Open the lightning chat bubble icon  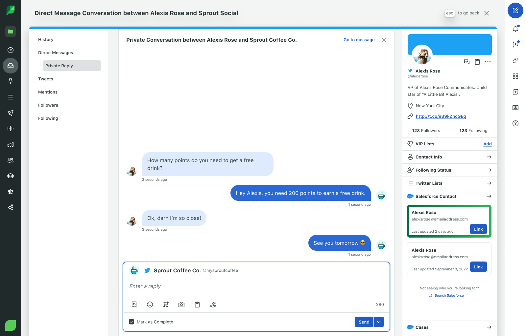(x=515, y=44)
